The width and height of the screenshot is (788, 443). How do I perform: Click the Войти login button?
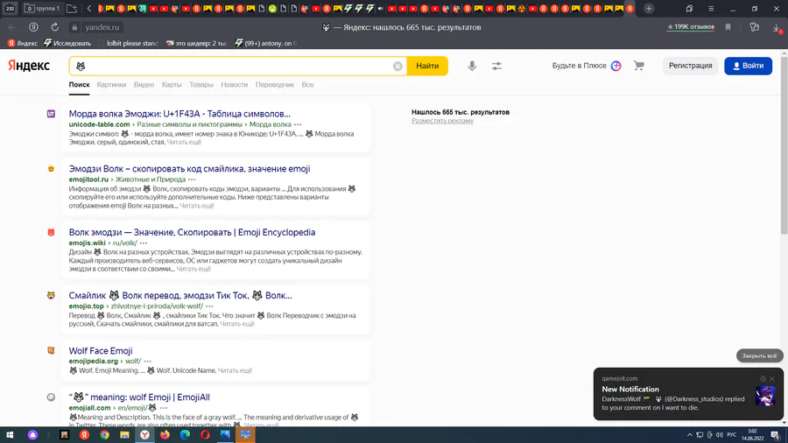click(748, 66)
